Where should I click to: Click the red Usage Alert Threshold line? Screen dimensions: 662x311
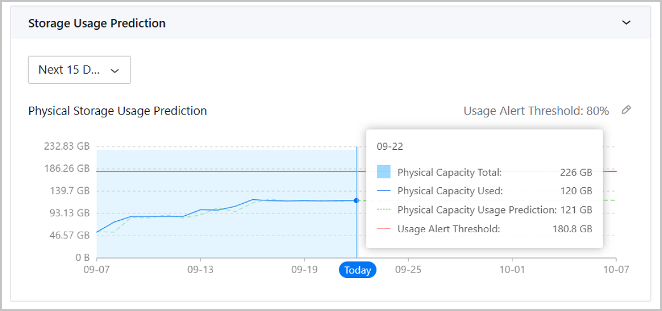(x=221, y=171)
